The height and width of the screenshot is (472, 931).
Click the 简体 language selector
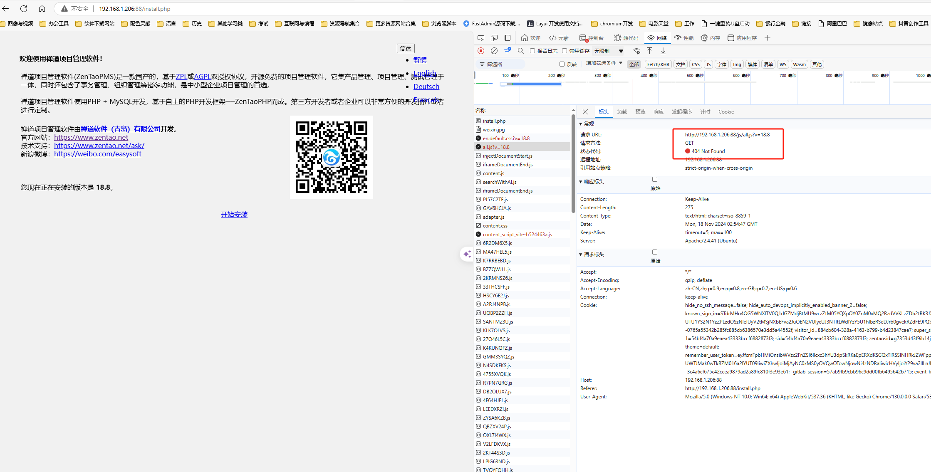pos(406,49)
